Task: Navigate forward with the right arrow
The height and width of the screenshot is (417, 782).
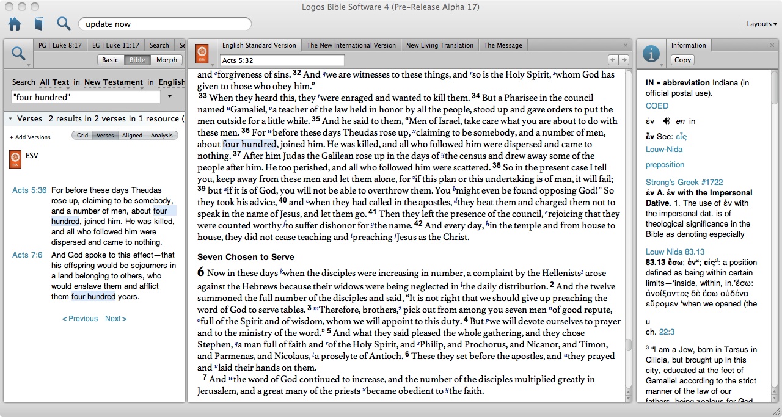Action: click(624, 60)
